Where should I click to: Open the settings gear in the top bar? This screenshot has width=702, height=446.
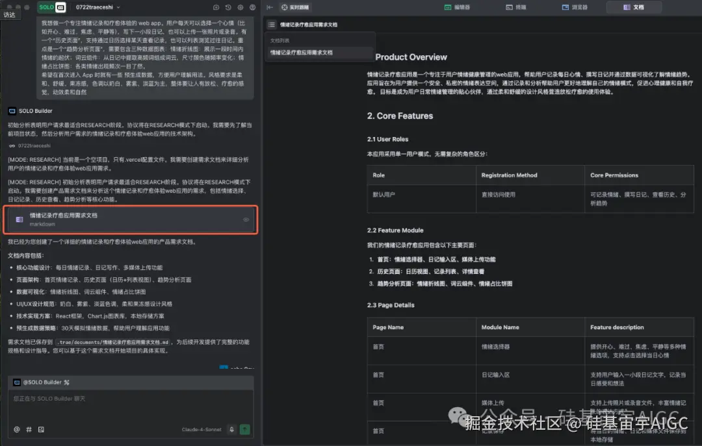pos(240,7)
